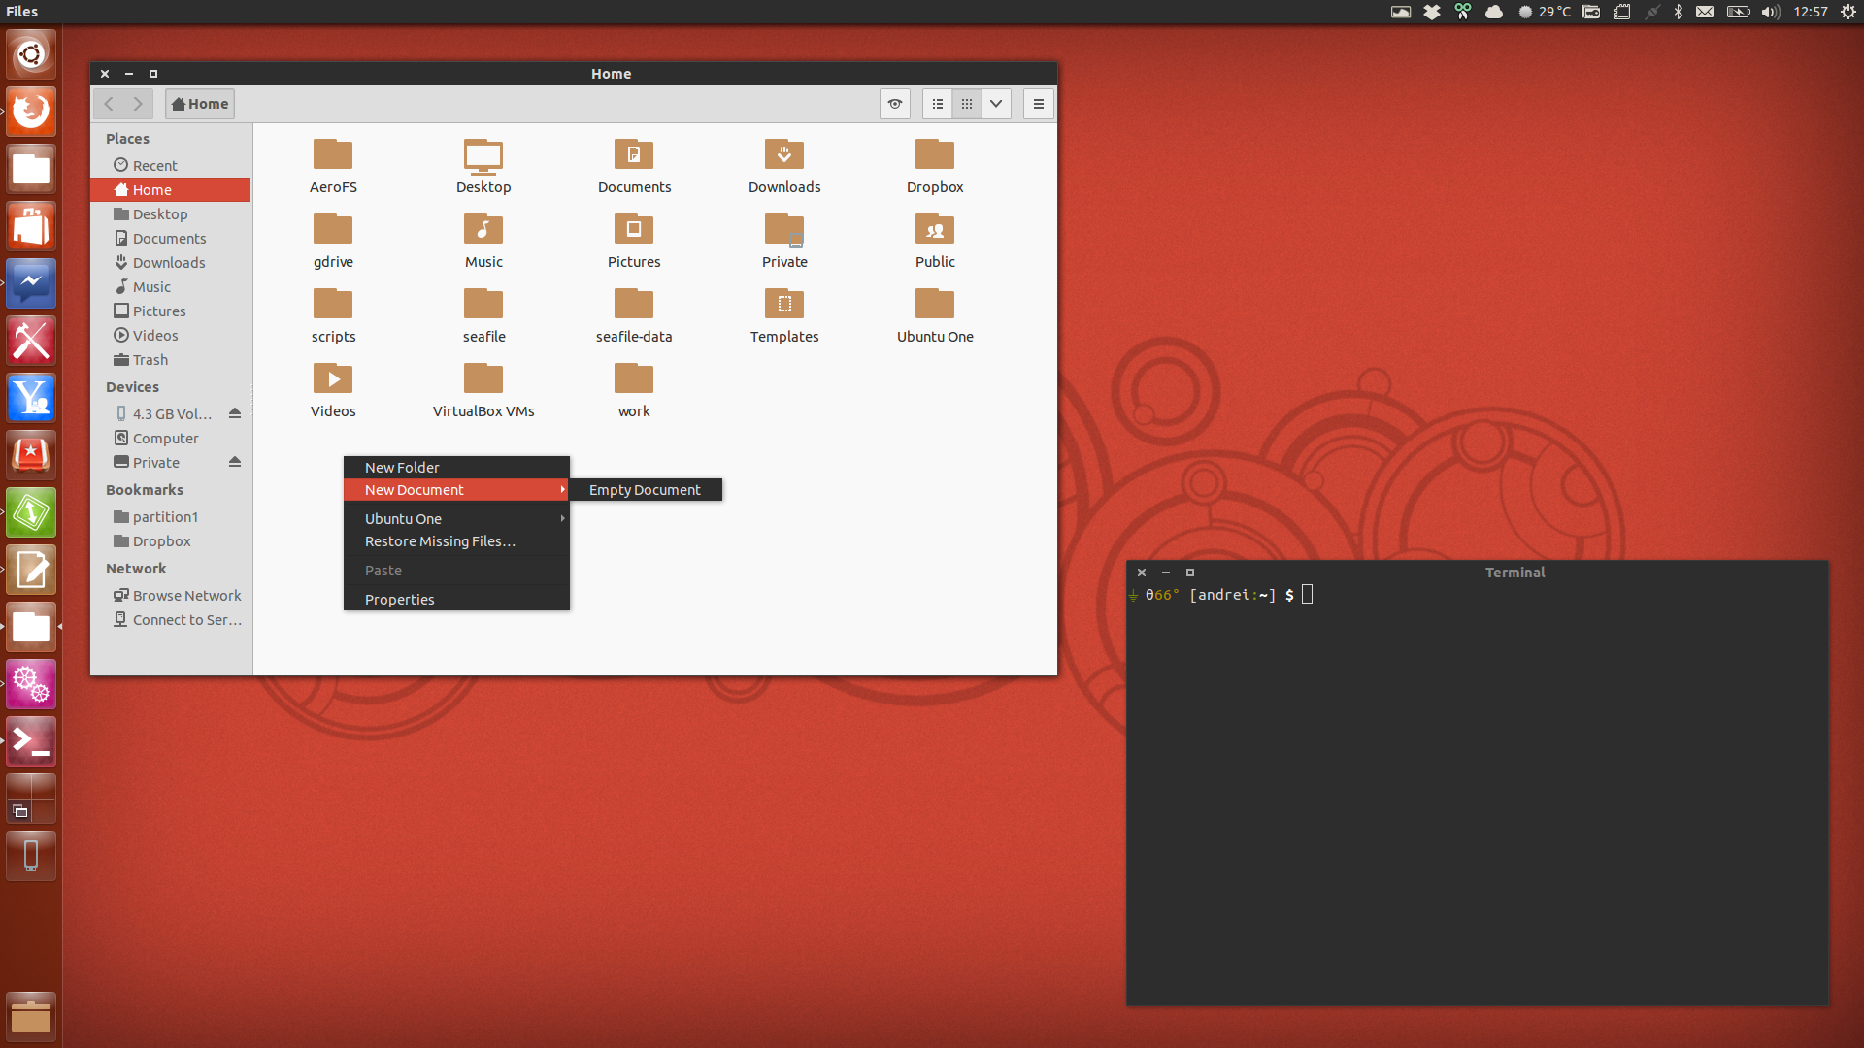Click Browse Network in sidebar
Screen dimensions: 1864x1048
171,596
